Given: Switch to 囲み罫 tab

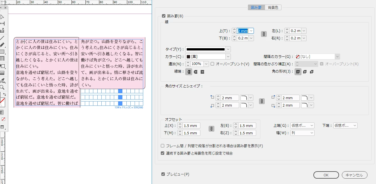Looking at the screenshot, I should click(256, 8).
